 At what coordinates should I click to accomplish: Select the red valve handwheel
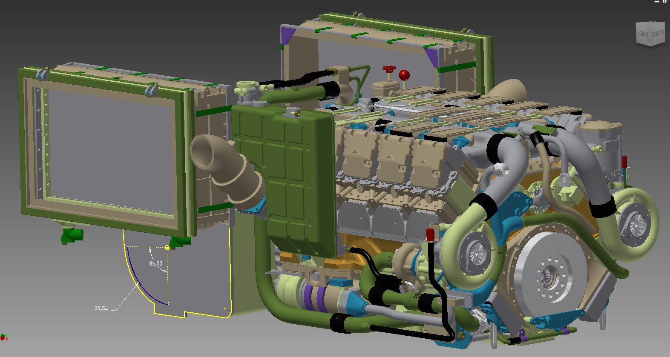(x=388, y=69)
